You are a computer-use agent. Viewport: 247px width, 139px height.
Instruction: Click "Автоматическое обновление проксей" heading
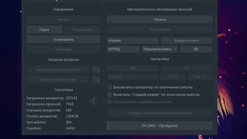[159, 9]
